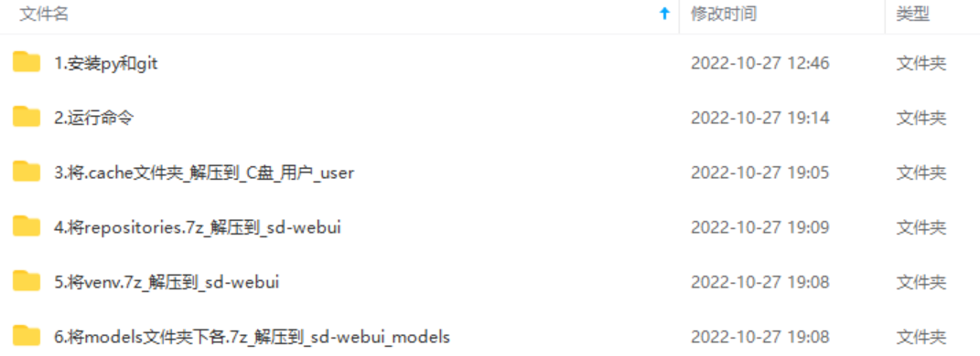Sort list by 修改时间 column
Viewport: 980px width, 356px height.
tap(723, 15)
